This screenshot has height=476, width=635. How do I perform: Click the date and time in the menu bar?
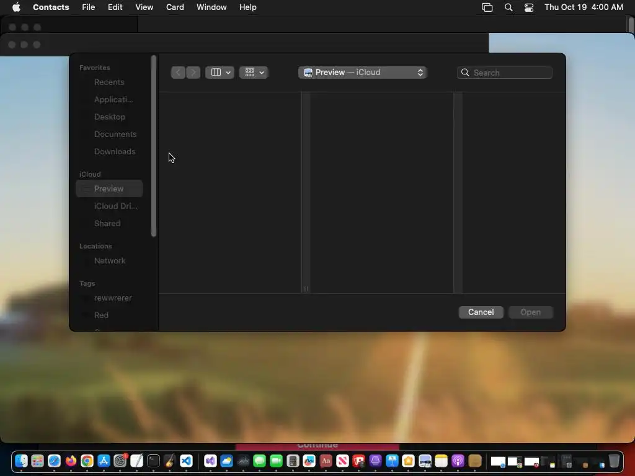coord(584,7)
